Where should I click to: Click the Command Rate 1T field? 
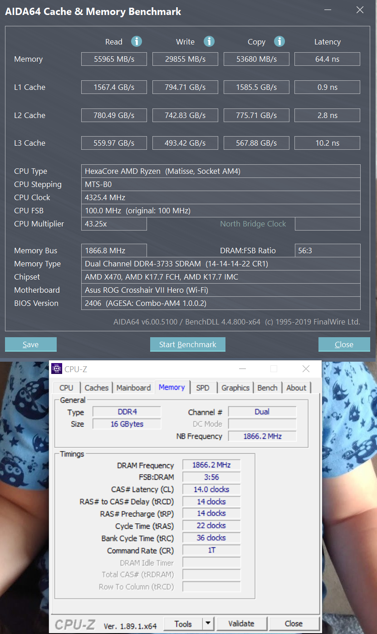tap(211, 550)
